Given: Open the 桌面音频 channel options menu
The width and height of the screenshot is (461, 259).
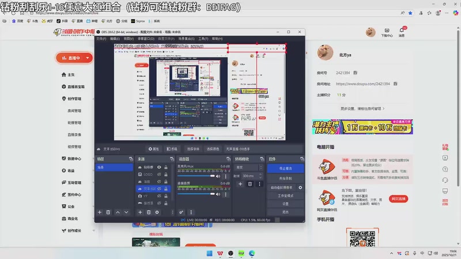Looking at the screenshot, I should tap(225, 194).
